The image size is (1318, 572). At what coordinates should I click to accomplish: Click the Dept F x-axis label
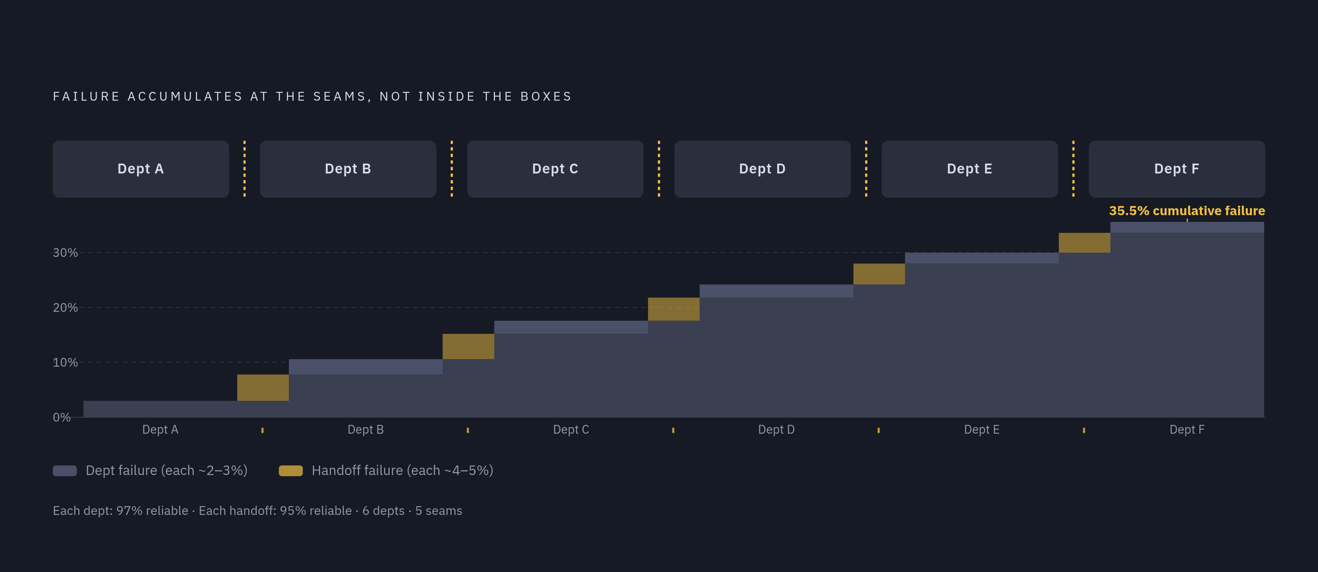pyautogui.click(x=1187, y=430)
